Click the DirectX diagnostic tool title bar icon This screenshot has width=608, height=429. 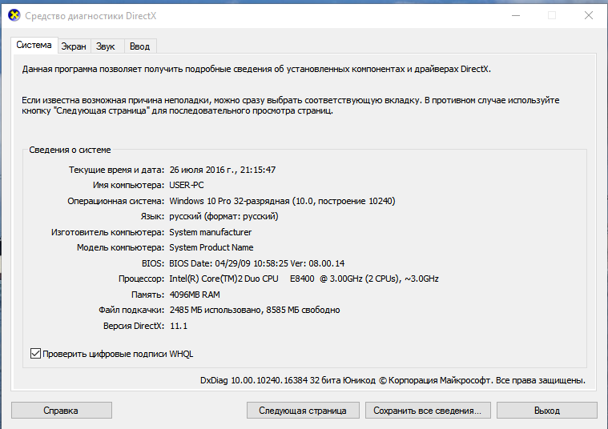coord(14,15)
